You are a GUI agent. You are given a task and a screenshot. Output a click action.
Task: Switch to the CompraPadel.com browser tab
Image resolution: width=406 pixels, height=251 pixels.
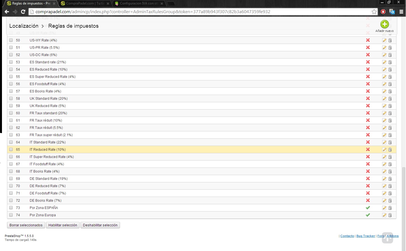(x=85, y=3)
